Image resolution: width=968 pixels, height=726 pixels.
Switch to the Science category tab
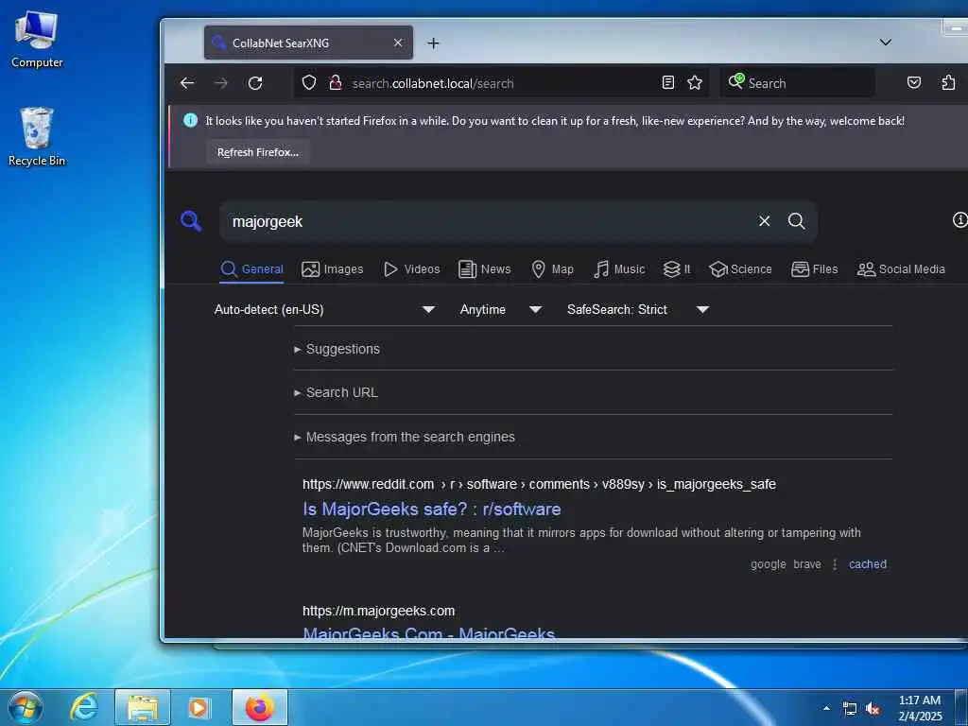pyautogui.click(x=740, y=269)
